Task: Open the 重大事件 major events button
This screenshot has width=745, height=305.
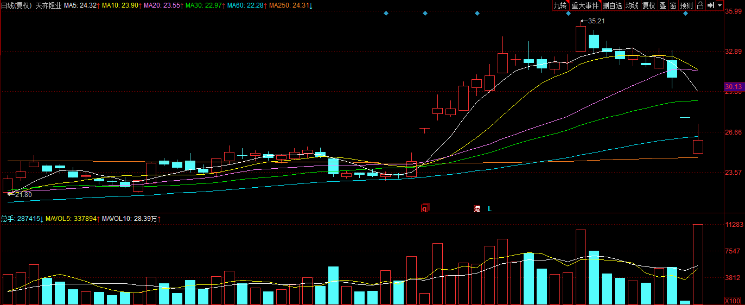Action: [x=585, y=5]
